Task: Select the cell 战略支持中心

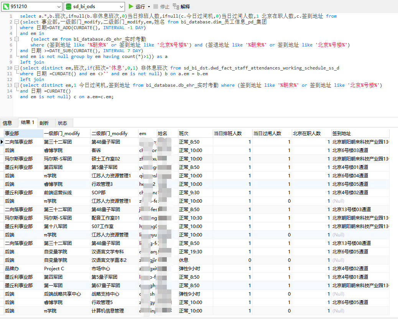Action: coord(114,294)
